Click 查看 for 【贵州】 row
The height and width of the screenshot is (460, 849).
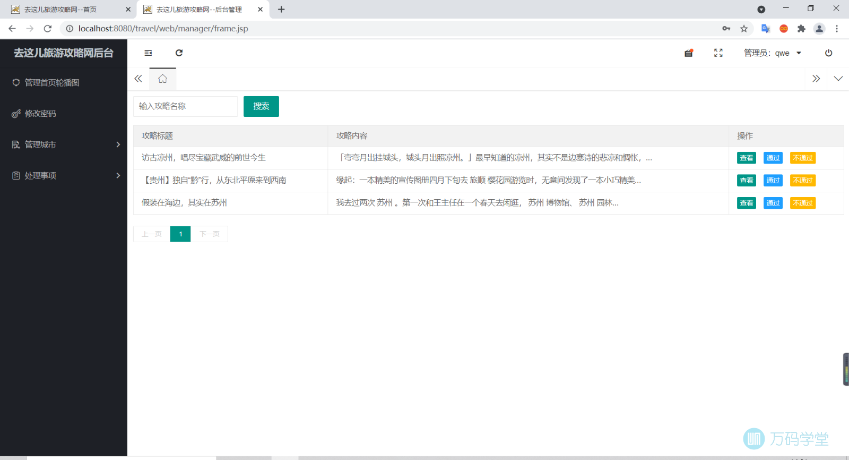[x=747, y=181]
